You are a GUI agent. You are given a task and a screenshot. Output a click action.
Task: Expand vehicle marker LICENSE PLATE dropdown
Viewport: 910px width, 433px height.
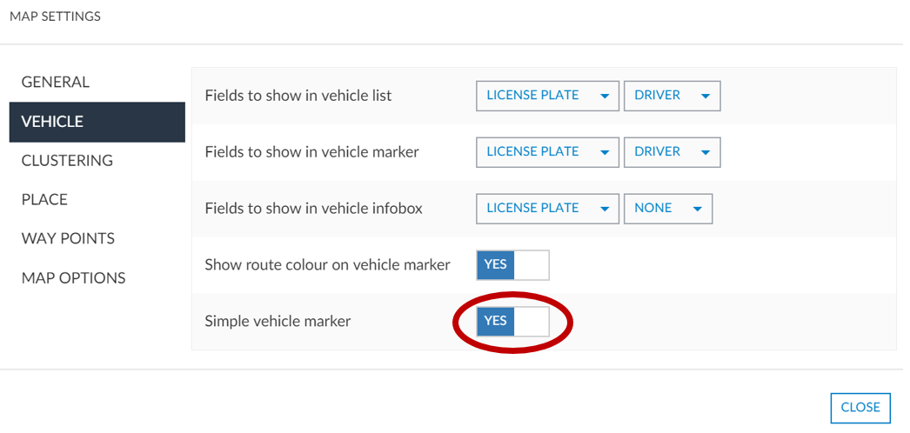point(547,152)
